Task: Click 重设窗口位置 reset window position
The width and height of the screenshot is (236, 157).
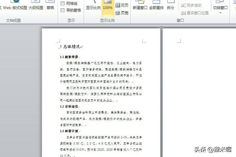Action: 195,13
